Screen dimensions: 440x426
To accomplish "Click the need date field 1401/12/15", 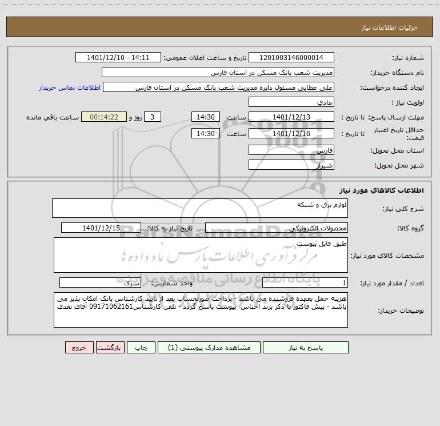I will click(101, 228).
